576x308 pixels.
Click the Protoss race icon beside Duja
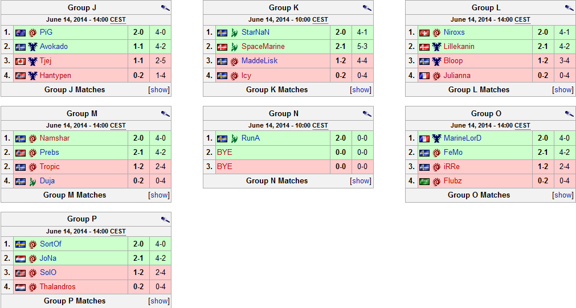(x=32, y=181)
